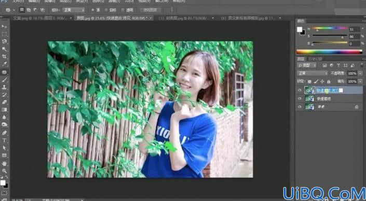Open the layer blend mode dropdown
The height and width of the screenshot is (201, 366).
click(x=313, y=73)
